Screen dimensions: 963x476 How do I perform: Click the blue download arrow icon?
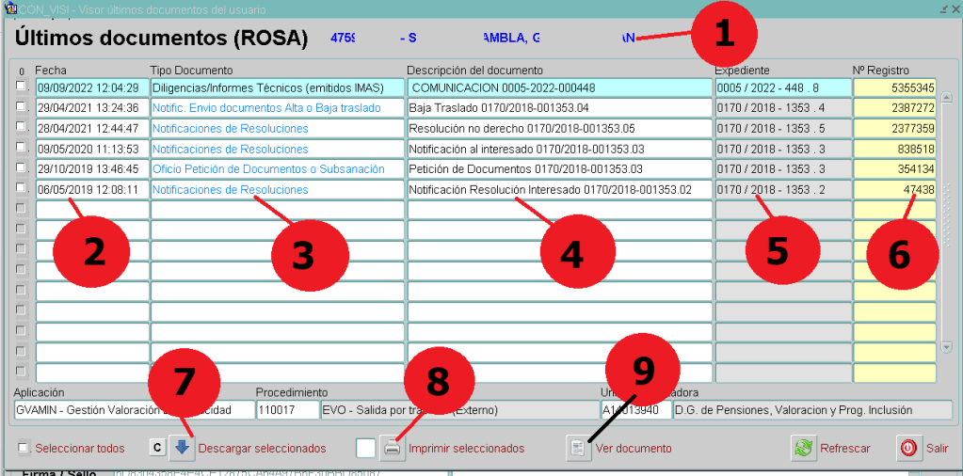click(x=183, y=449)
